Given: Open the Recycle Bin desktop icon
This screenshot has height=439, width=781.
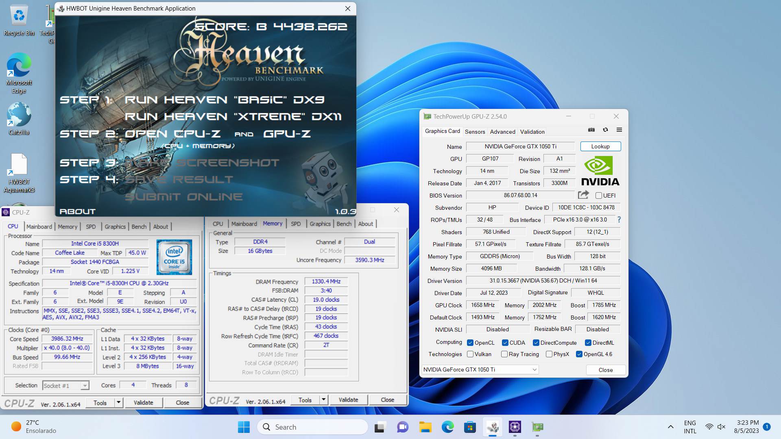Looking at the screenshot, I should [19, 20].
